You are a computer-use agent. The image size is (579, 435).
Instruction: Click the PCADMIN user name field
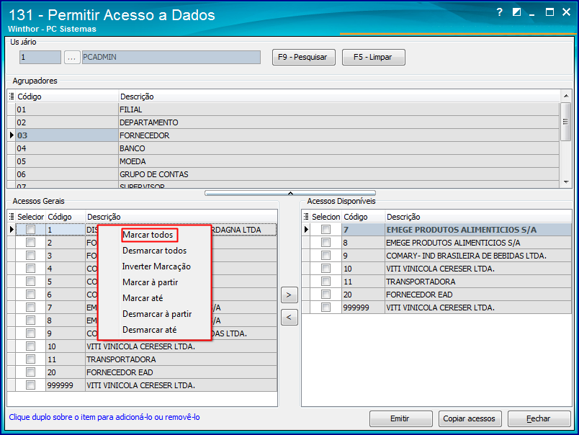pos(171,57)
